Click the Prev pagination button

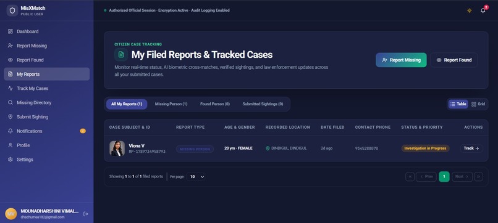click(426, 176)
